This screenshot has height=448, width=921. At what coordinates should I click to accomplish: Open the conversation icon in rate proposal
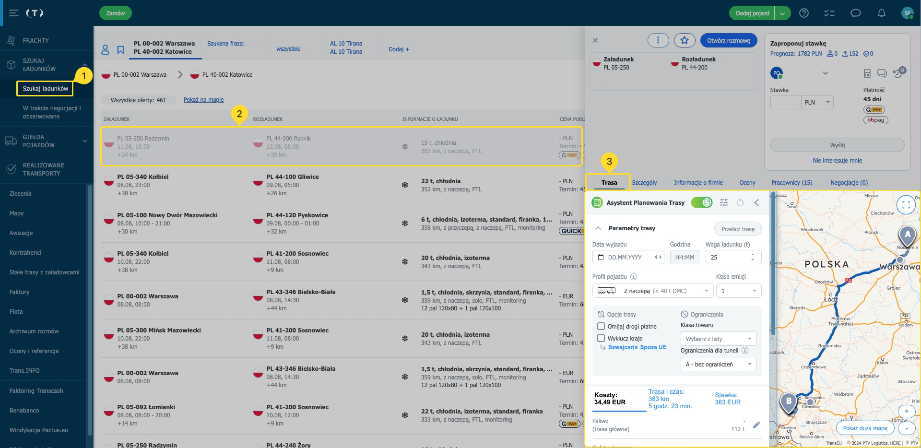click(882, 73)
